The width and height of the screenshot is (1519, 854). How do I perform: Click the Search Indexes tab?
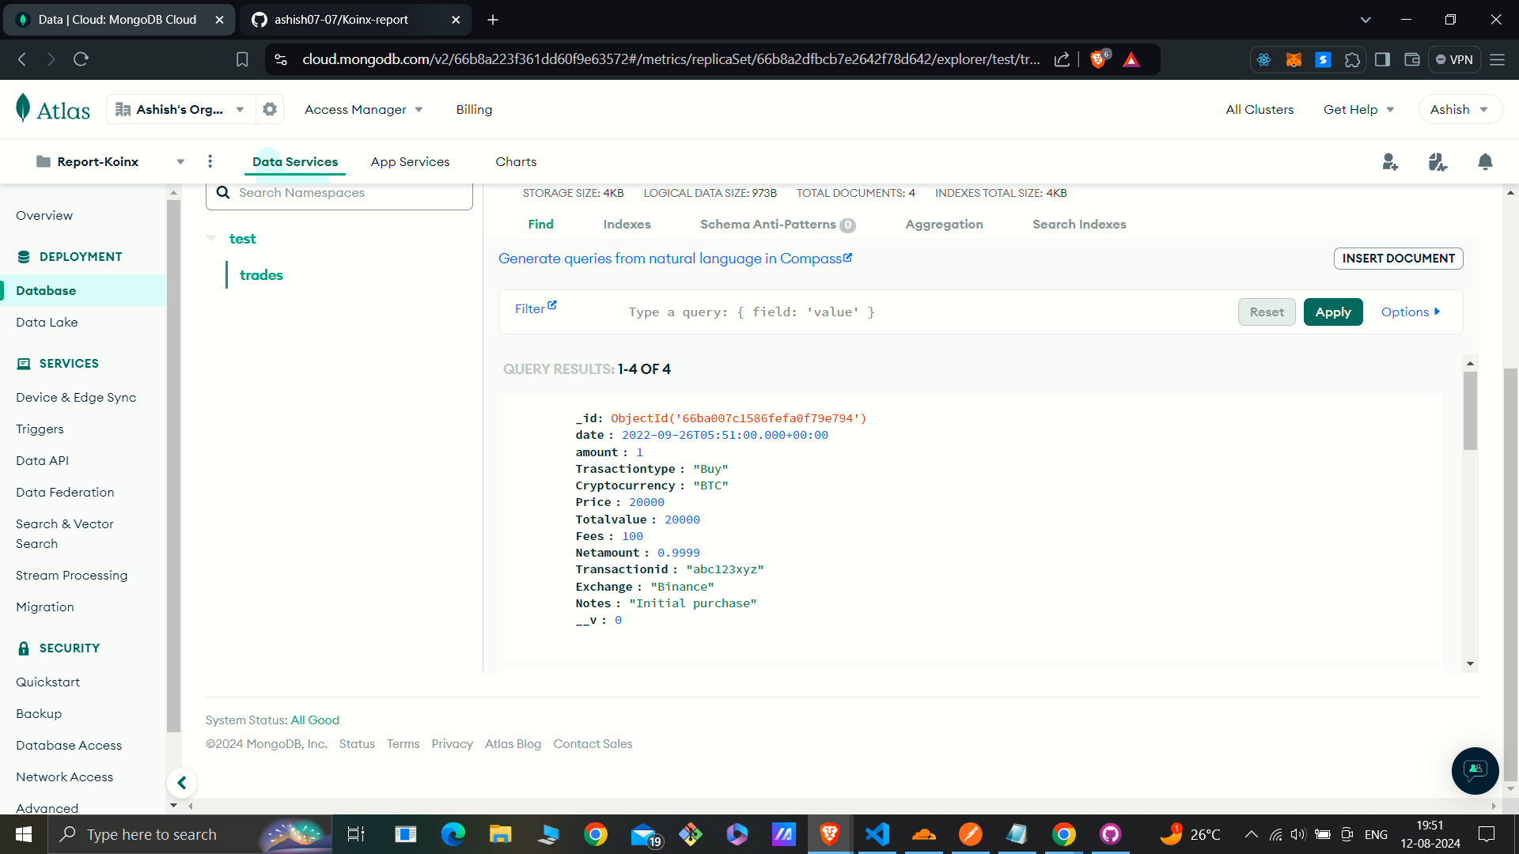1079,225
